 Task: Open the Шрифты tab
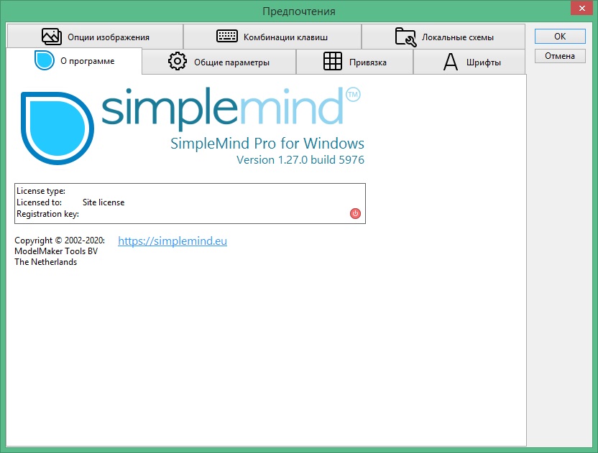[x=469, y=62]
